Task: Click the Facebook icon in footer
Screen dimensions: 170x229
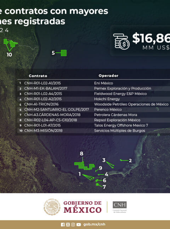Action: (63, 224)
